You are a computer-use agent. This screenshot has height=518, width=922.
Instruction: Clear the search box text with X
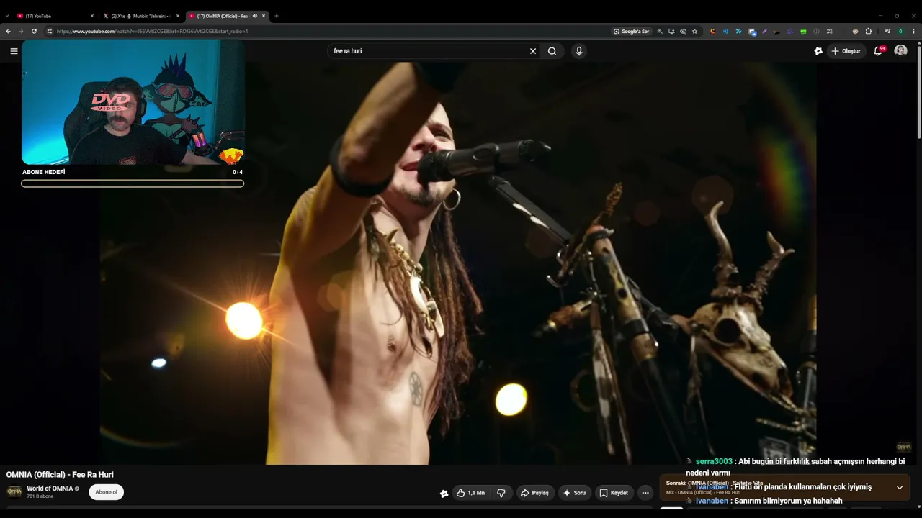click(x=533, y=51)
